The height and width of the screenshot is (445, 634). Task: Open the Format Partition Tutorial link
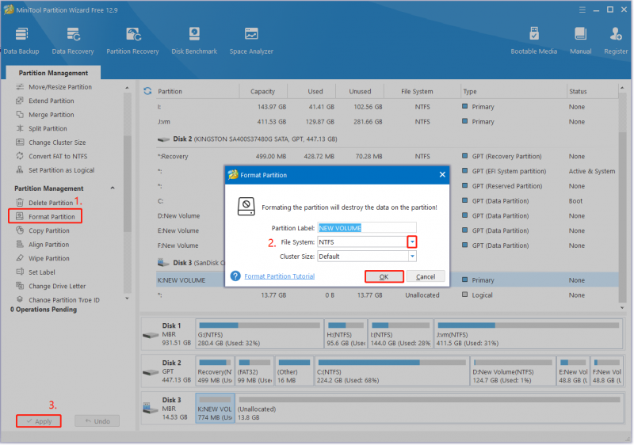[280, 276]
